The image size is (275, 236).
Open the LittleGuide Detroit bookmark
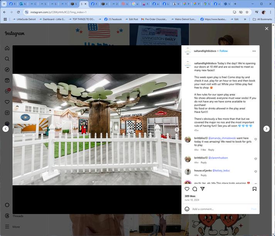click(x=24, y=19)
